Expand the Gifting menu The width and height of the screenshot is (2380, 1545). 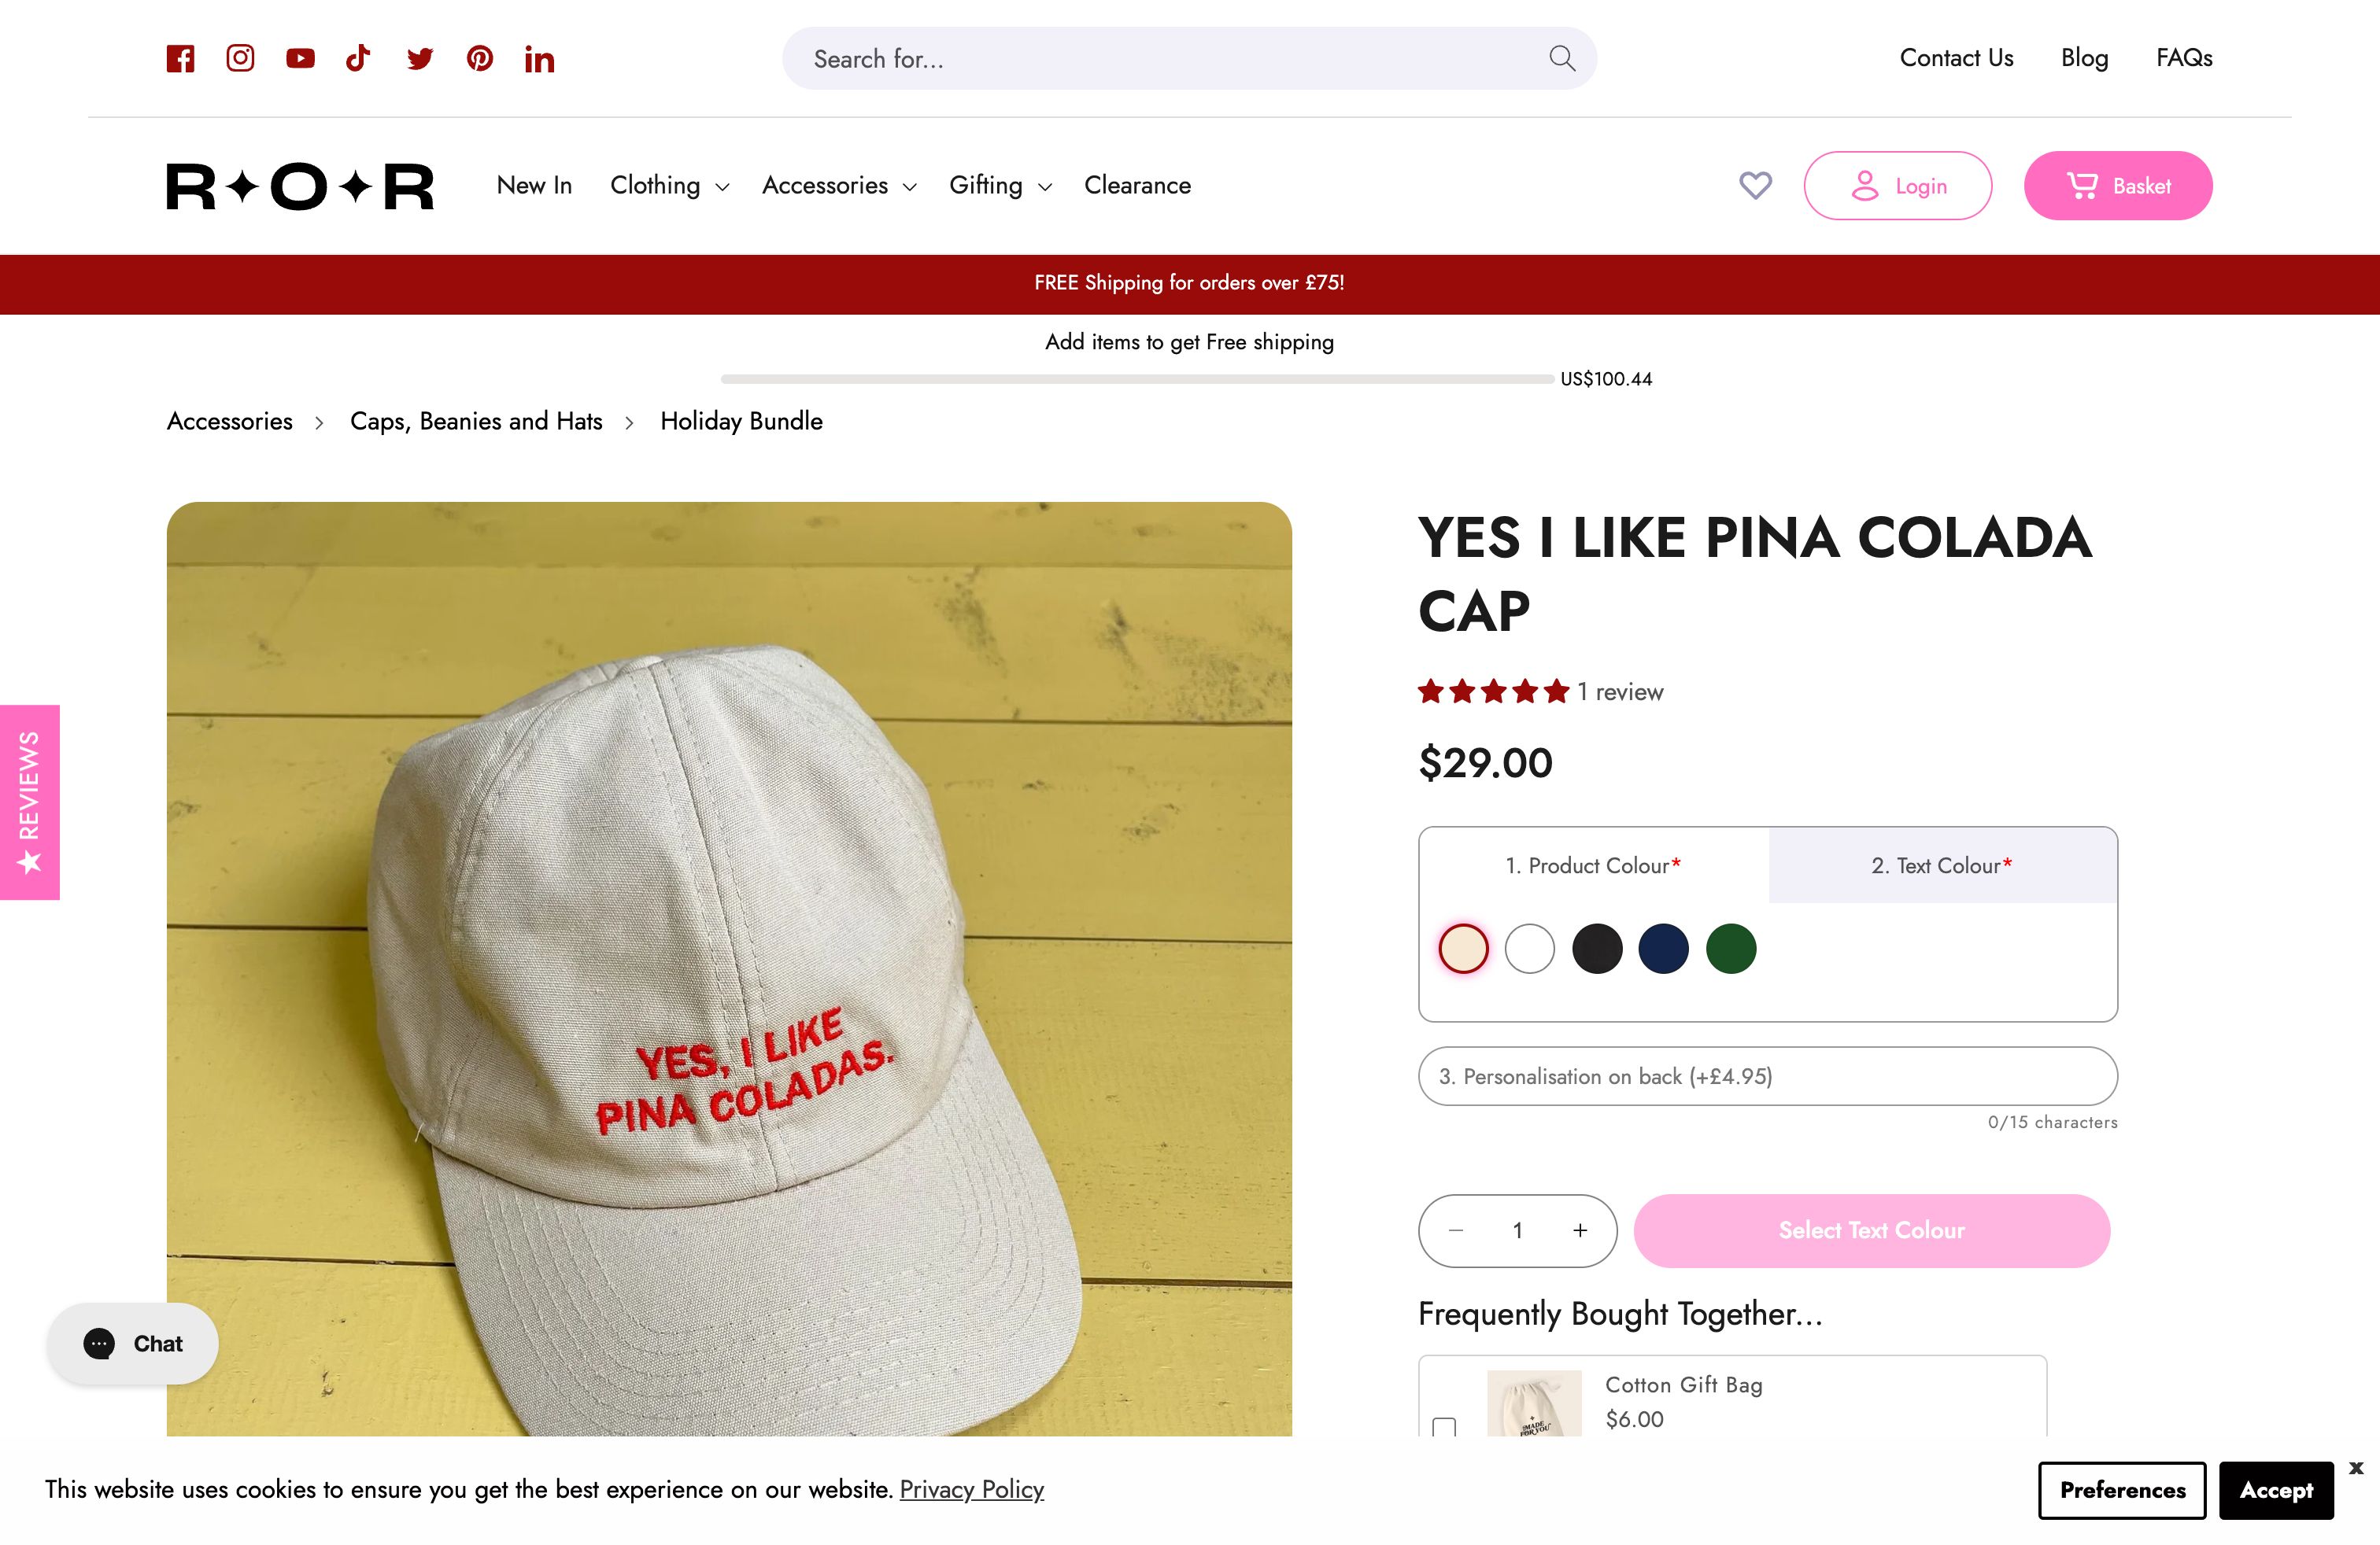click(1000, 186)
